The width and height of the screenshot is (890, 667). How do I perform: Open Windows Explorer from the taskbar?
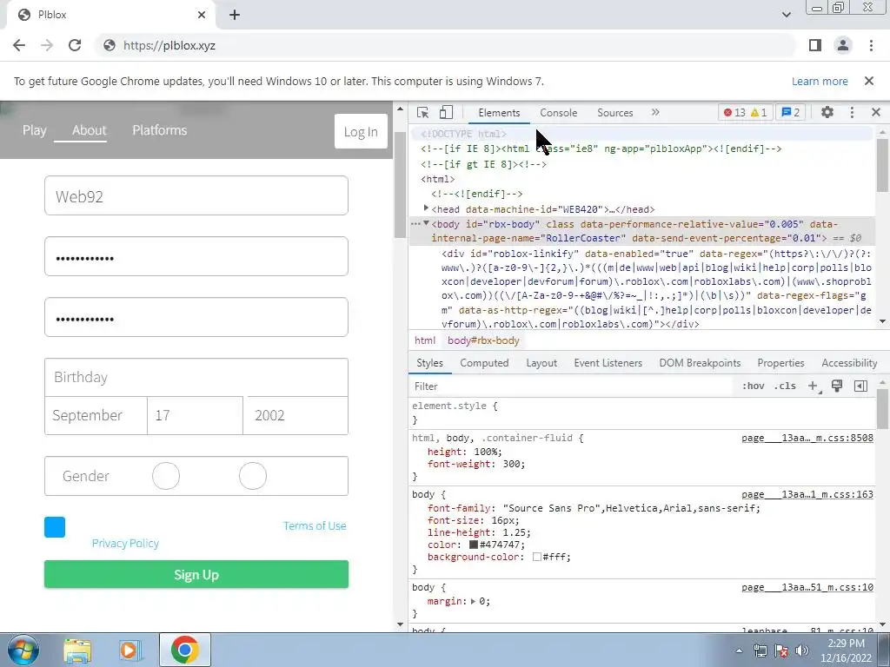pos(77,650)
